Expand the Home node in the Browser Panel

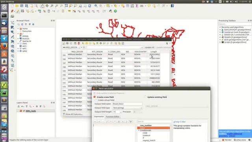[x=18, y=29]
